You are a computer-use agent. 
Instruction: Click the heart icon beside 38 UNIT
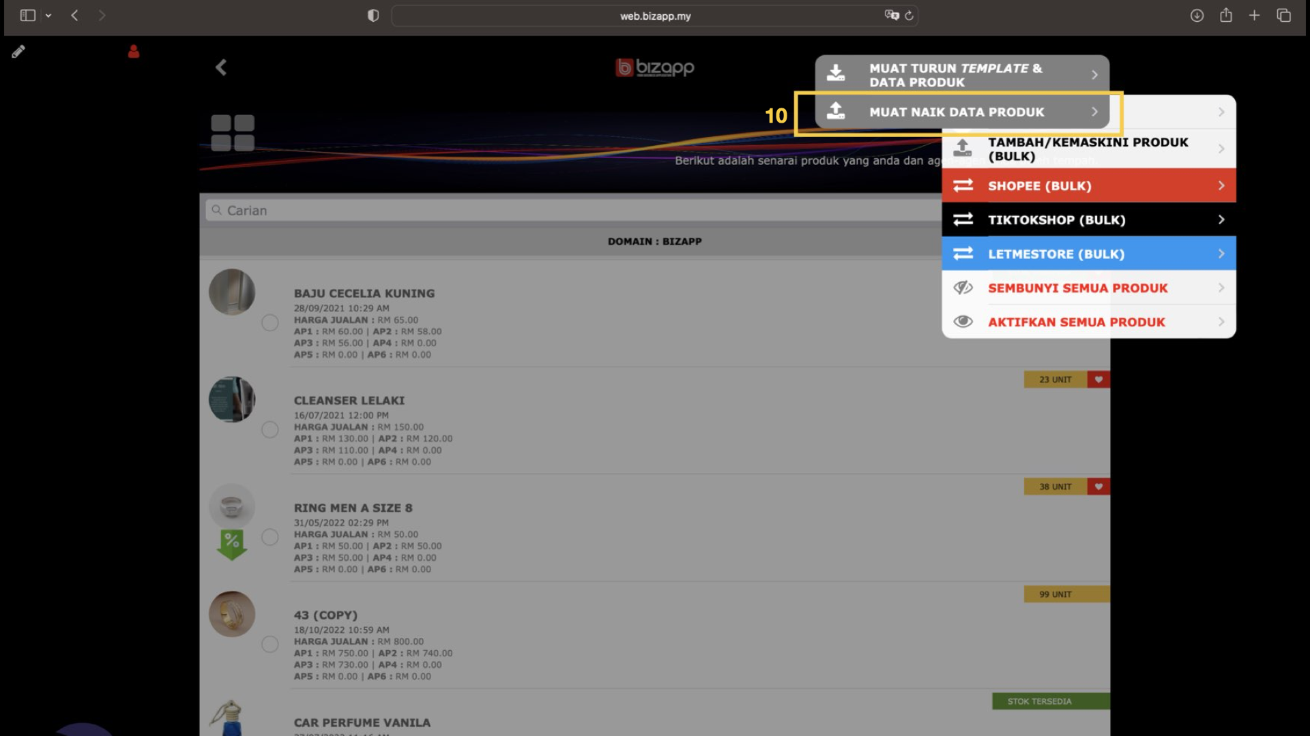pos(1098,487)
